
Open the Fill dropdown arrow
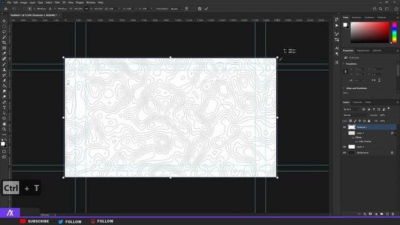(x=387, y=121)
